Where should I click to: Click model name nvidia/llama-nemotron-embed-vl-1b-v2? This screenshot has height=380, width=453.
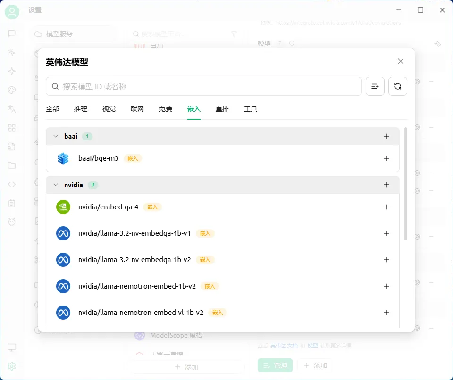(x=141, y=313)
